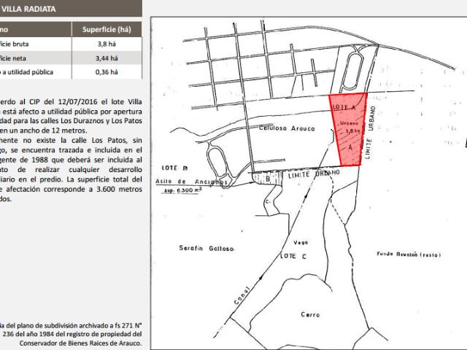Click the Serafín Galloso map label
467x350 pixels.
(x=205, y=249)
